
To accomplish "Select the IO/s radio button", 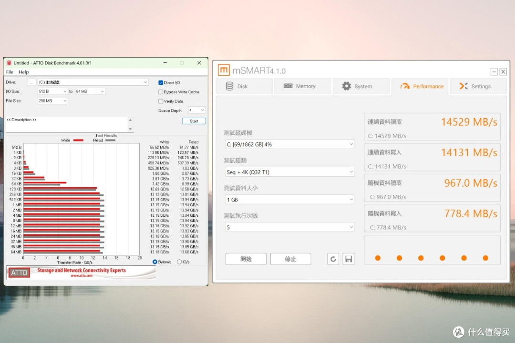I will pyautogui.click(x=179, y=262).
